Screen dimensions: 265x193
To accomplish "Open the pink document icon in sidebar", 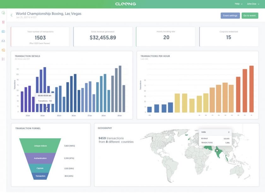I will 3,22.
